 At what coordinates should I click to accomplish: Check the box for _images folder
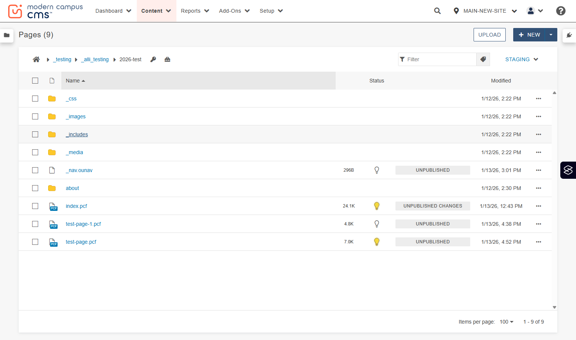point(35,116)
